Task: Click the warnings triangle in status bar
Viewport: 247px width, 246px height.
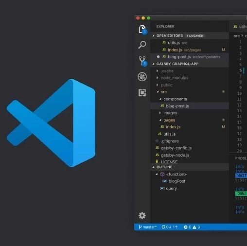Action: pyautogui.click(x=194, y=227)
